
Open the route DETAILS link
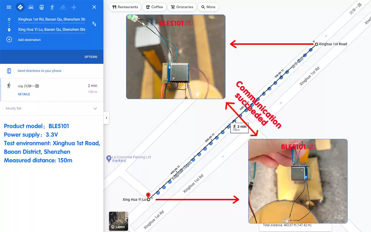click(x=24, y=94)
